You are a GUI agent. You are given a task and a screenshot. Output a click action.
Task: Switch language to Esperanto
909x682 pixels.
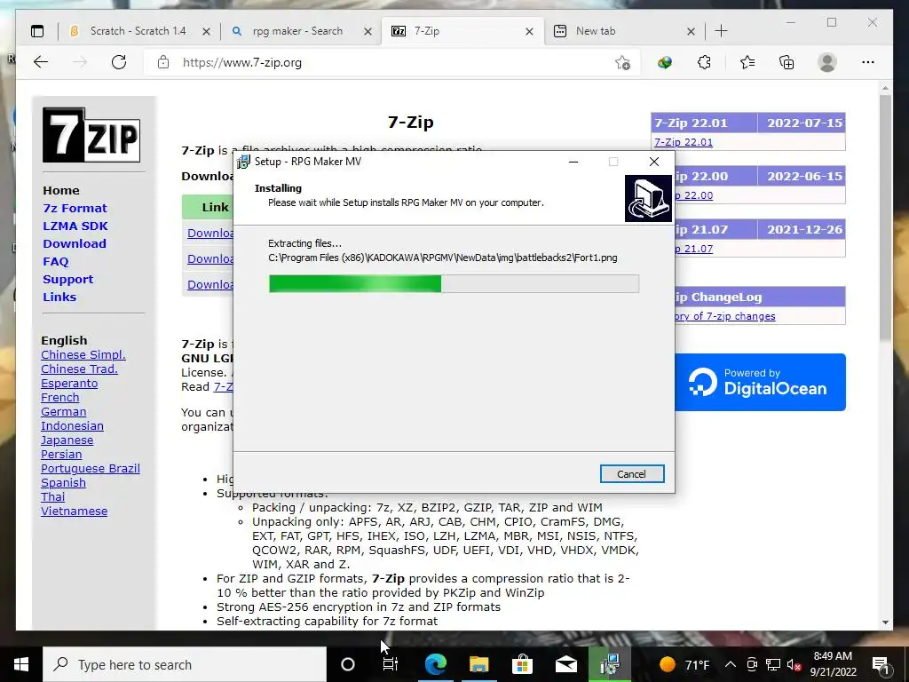(x=69, y=384)
